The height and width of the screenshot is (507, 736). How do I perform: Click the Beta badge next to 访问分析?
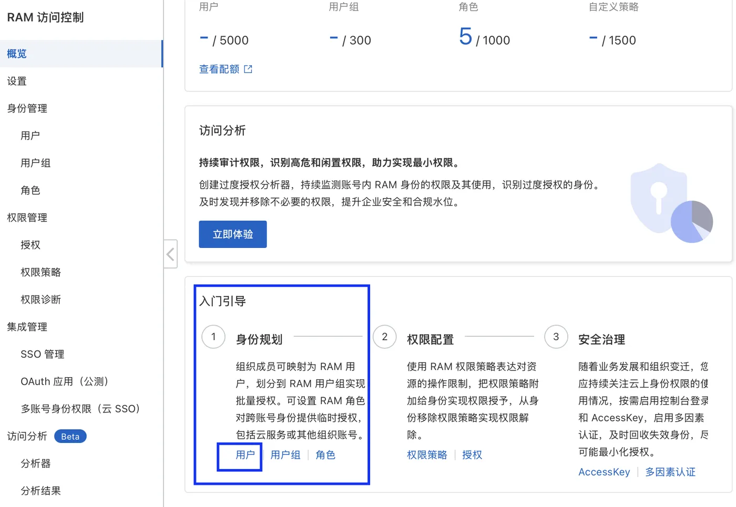(70, 437)
